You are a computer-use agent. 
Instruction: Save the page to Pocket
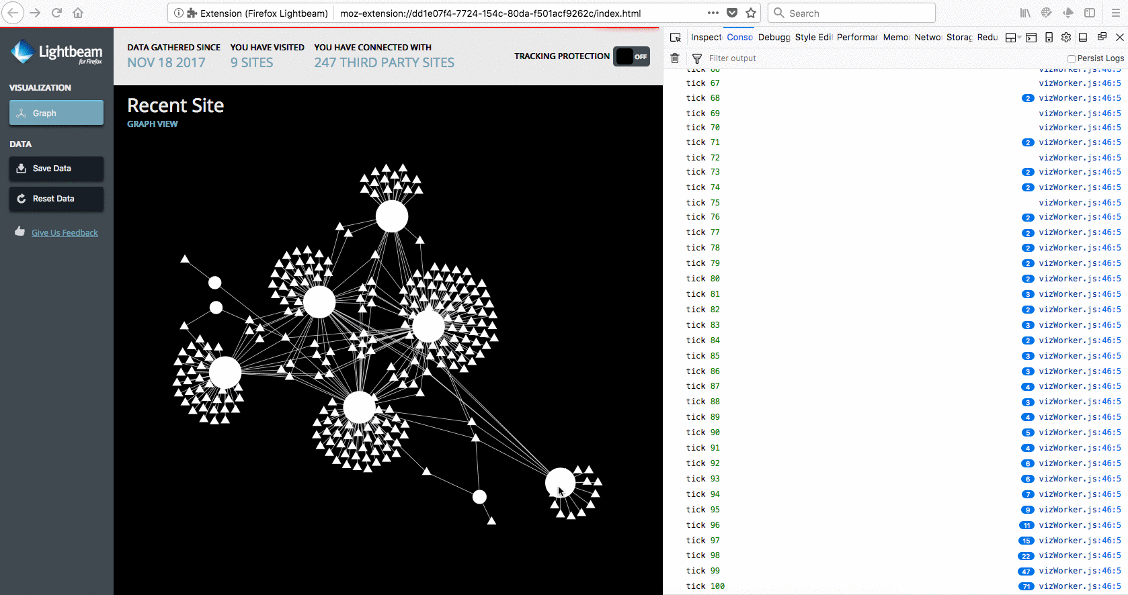(732, 13)
